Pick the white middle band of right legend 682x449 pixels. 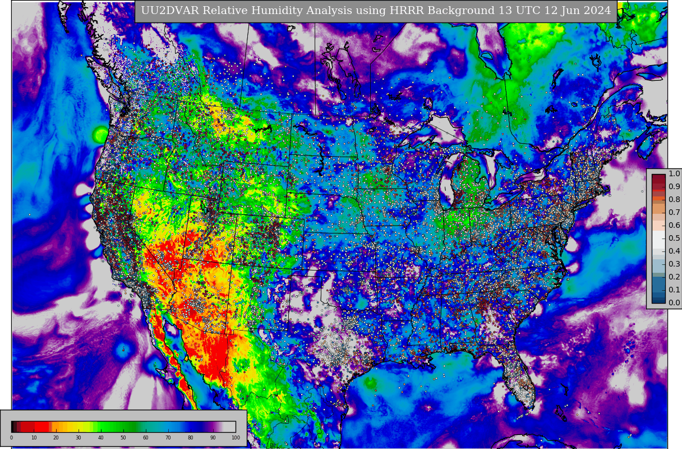[x=658, y=240]
